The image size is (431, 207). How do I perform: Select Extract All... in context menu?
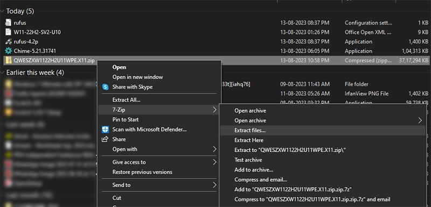(127, 100)
